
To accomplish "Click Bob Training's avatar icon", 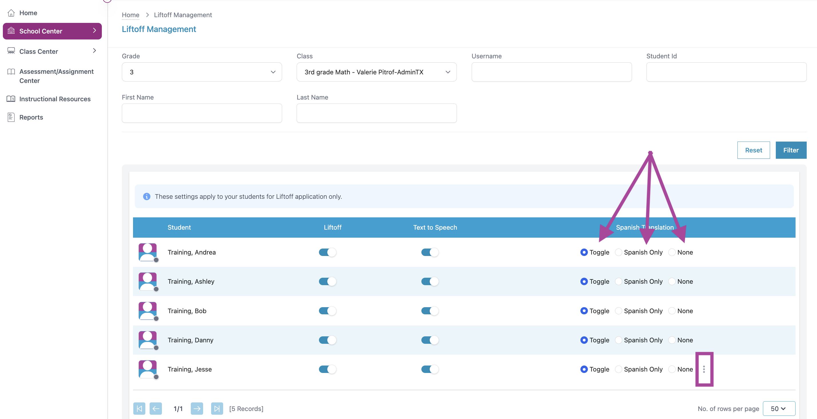I will coord(148,311).
